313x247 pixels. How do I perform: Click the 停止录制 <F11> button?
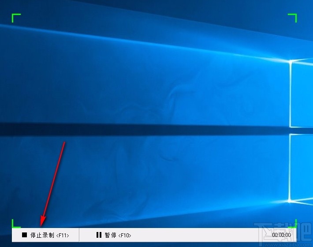(45, 235)
